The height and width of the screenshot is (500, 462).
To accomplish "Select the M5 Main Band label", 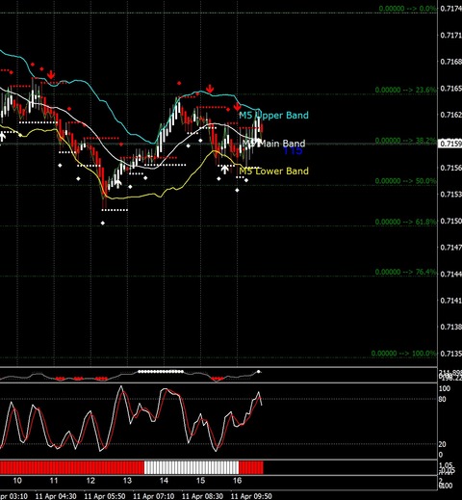I will pyautogui.click(x=273, y=144).
